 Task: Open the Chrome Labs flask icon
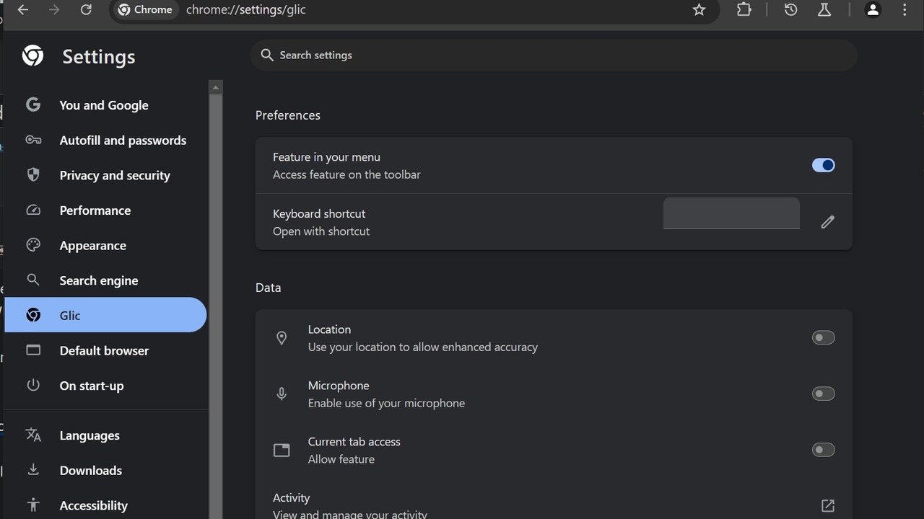[x=824, y=10]
